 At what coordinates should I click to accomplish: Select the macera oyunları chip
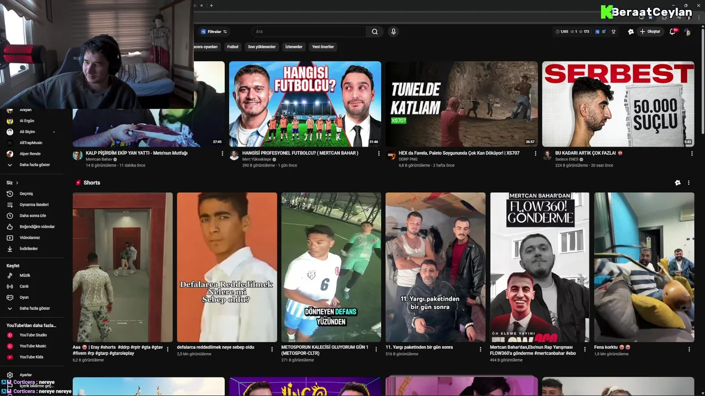click(x=207, y=47)
